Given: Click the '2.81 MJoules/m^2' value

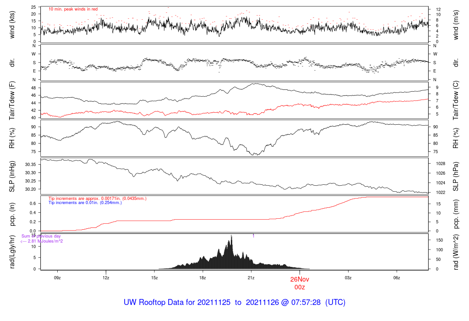Looking at the screenshot, I should (45, 241).
